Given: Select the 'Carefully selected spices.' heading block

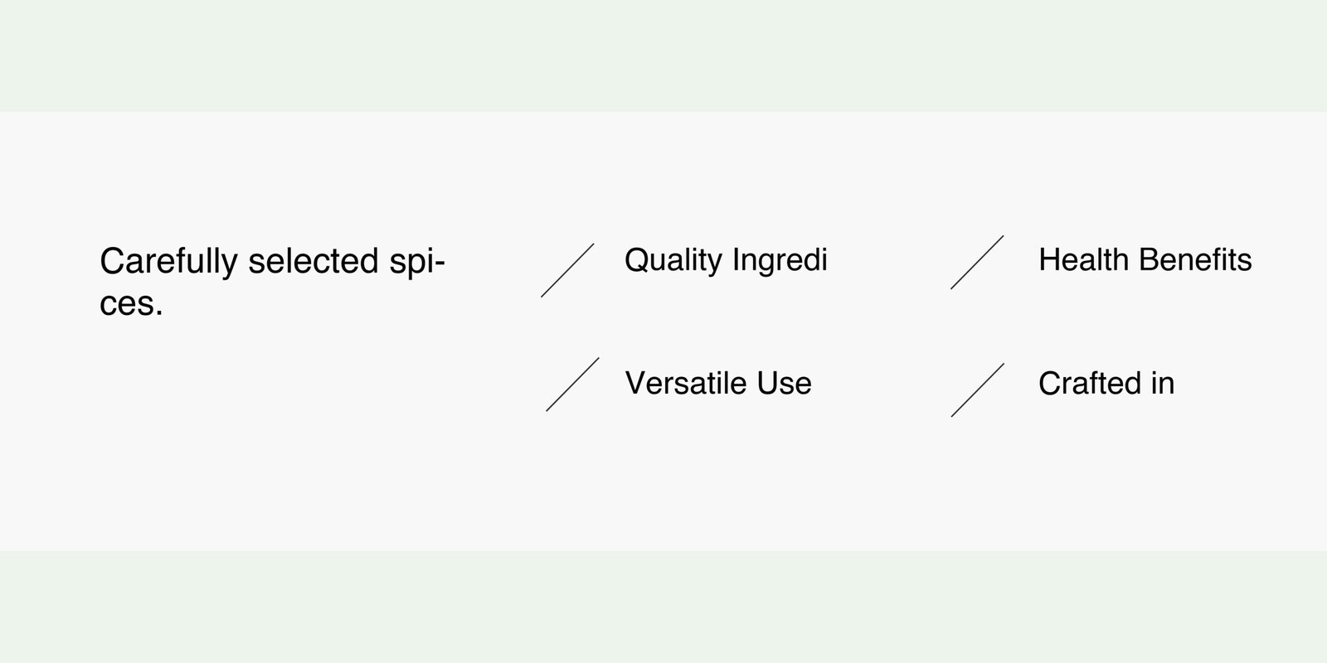Looking at the screenshot, I should [273, 283].
